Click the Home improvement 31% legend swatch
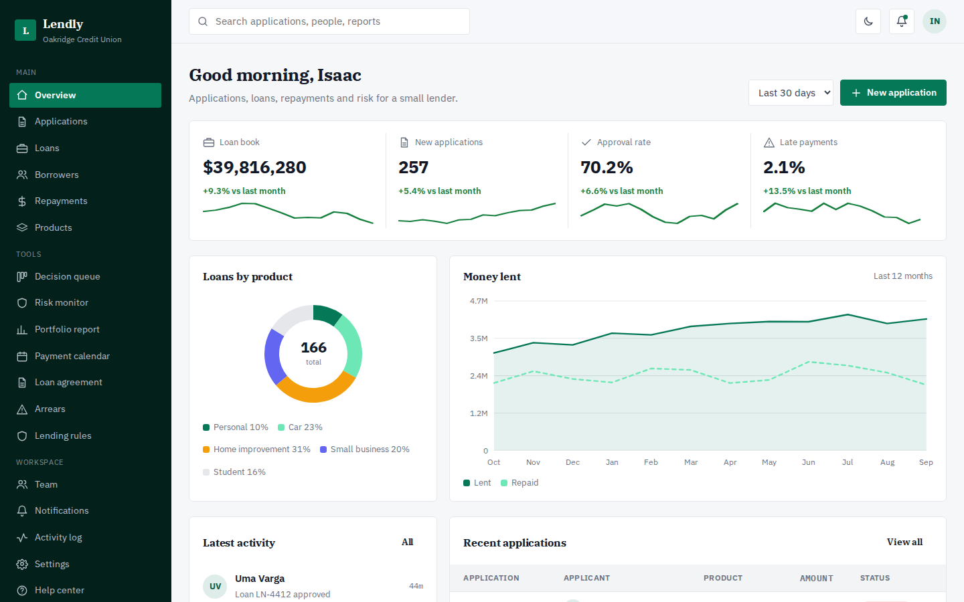This screenshot has height=602, width=964. 206,449
